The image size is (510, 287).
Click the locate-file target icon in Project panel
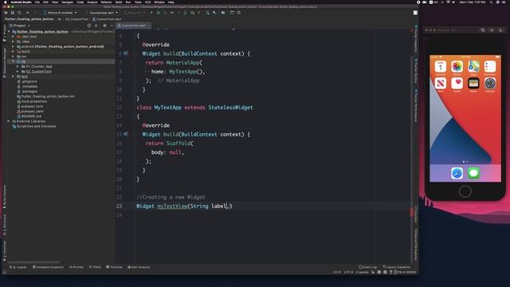click(89, 26)
